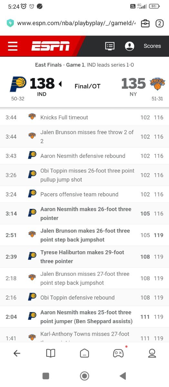Image resolution: width=169 pixels, height=387 pixels.
Task: Go back with browser back arrow
Action: (x=17, y=353)
